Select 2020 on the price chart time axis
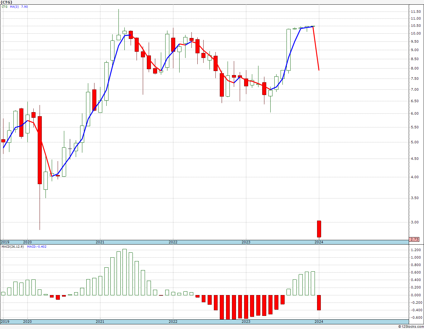This screenshot has width=424, height=329. click(27, 242)
